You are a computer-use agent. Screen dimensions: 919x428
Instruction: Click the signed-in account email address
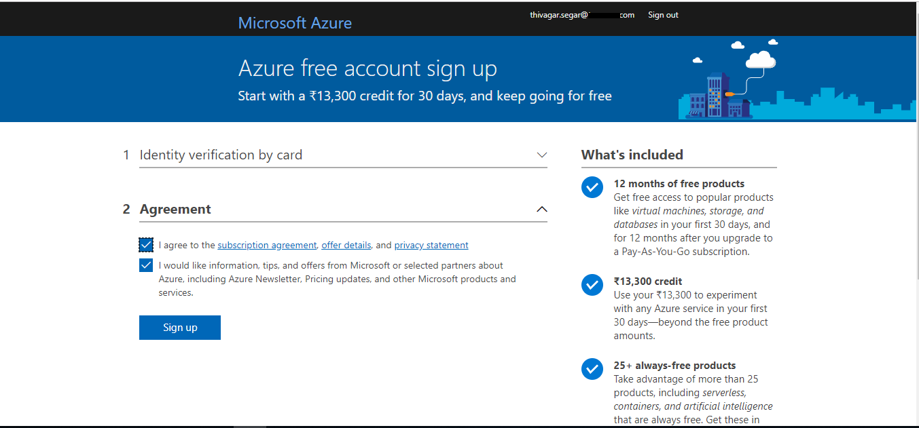coord(581,15)
